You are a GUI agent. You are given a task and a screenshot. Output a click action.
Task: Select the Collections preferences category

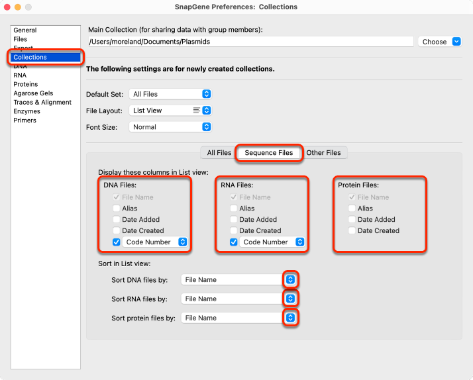(46, 57)
